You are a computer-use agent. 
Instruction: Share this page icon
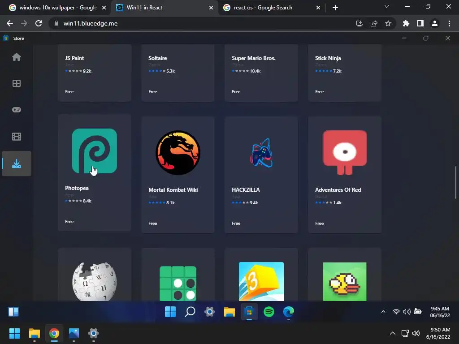click(374, 23)
